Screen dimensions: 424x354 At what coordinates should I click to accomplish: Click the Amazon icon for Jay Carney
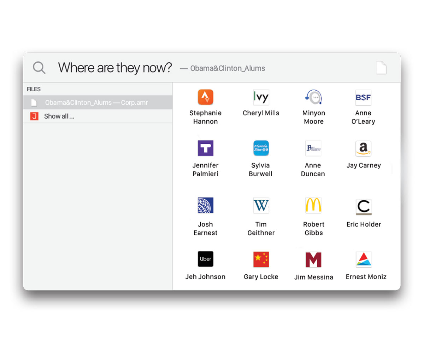pyautogui.click(x=363, y=148)
